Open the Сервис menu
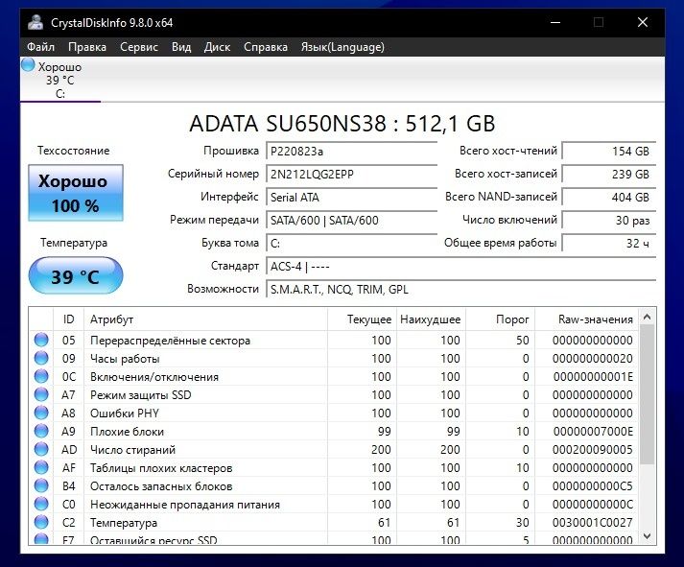684x567 pixels. (139, 47)
